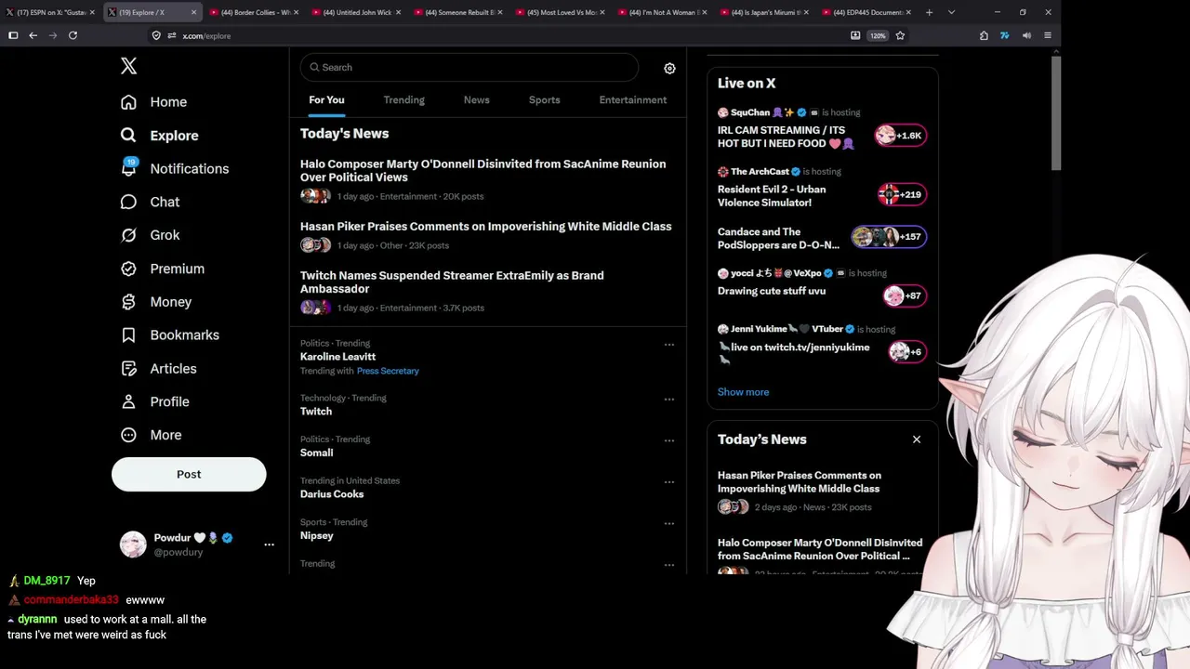Open Explore settings gear icon
Viewport: 1190px width, 669px height.
(x=669, y=68)
